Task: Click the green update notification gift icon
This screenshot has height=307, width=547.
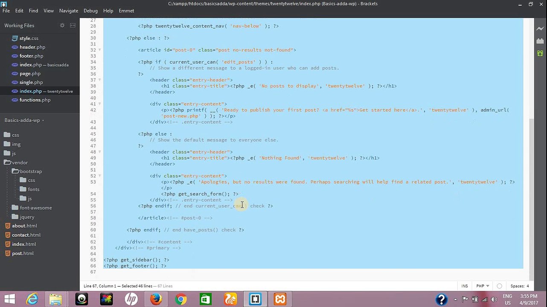Action: point(540,53)
